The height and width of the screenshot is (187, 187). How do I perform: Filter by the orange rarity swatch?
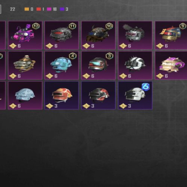tap(27, 9)
